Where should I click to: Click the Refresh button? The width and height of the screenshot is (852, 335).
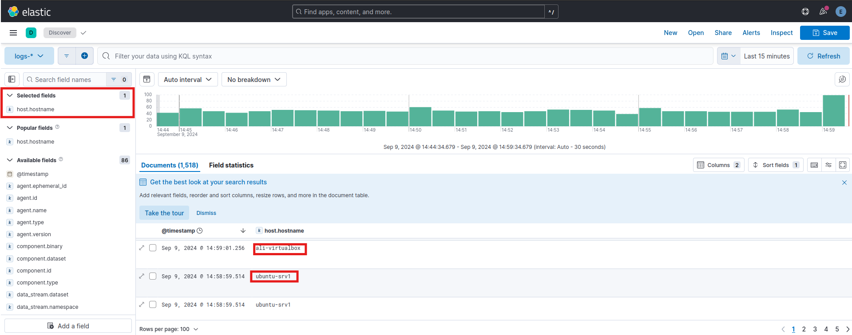pos(823,56)
